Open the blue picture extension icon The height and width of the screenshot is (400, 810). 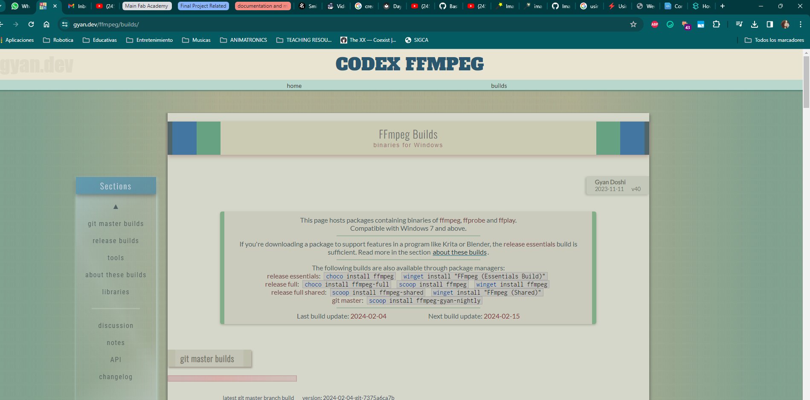pyautogui.click(x=701, y=24)
